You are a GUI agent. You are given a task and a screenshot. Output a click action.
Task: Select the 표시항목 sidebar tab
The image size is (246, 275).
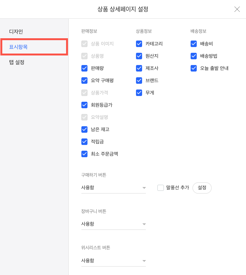[x=34, y=47]
